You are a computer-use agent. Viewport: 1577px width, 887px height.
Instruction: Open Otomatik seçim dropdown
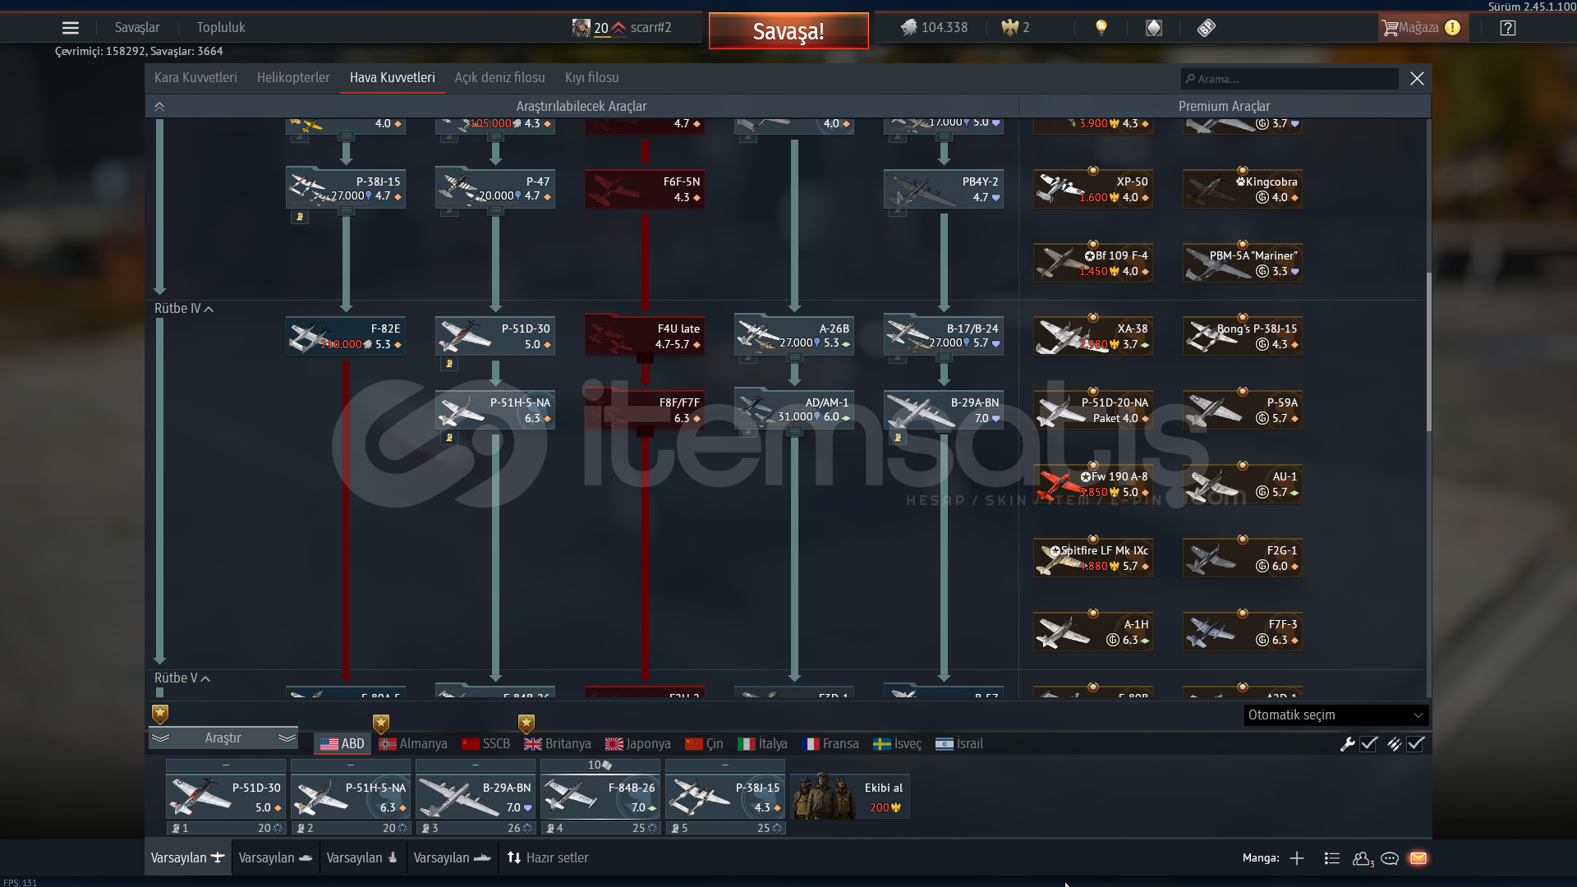pyautogui.click(x=1336, y=715)
